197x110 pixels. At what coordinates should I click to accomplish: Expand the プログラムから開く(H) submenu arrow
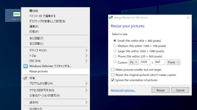point(86,83)
